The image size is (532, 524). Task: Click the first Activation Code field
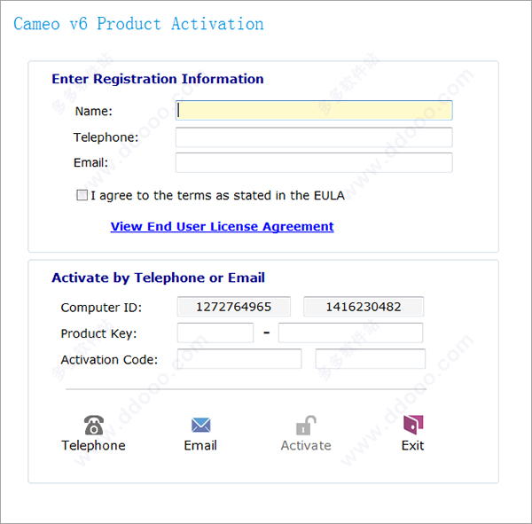(x=239, y=359)
